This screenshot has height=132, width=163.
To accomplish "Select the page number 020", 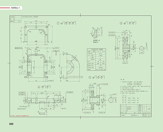I will (x=11, y=124).
